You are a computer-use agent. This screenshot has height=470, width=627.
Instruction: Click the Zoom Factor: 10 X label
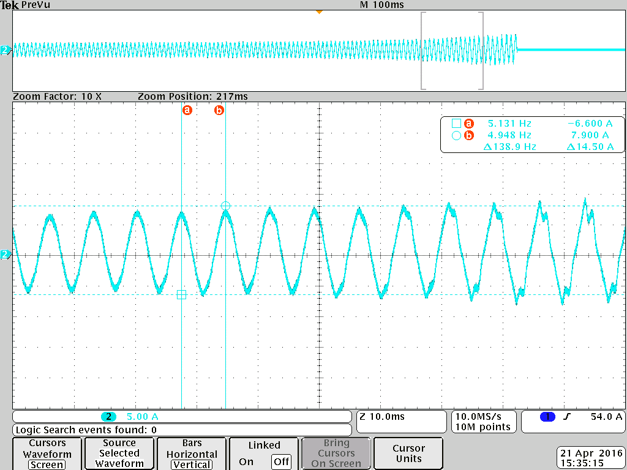pos(57,97)
